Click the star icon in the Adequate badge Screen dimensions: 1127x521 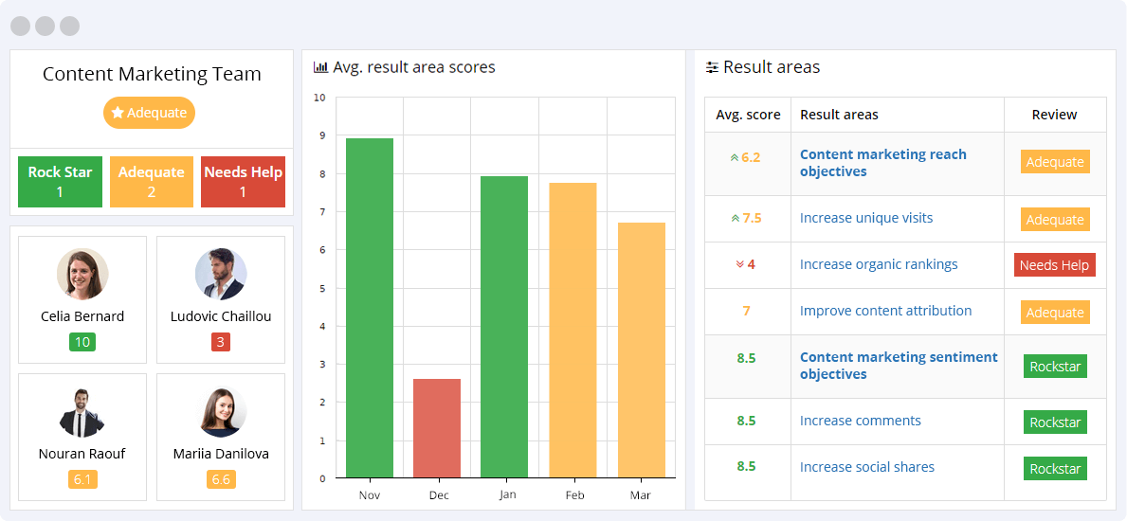[x=118, y=113]
